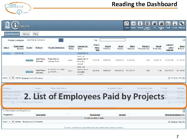This screenshot has width=187, height=140.
Task: Click the Infoporte logo
Action: [x=21, y=25]
